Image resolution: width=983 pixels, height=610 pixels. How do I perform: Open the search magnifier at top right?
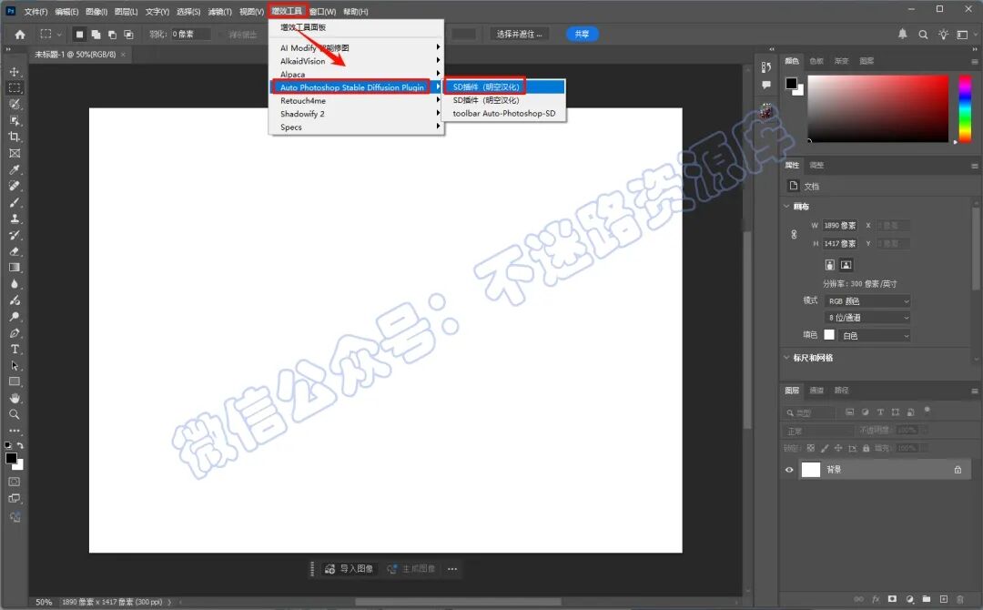[923, 35]
